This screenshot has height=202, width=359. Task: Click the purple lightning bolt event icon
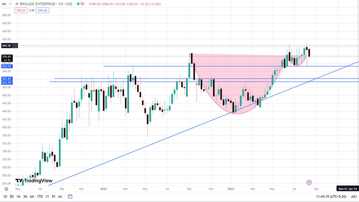309,182
